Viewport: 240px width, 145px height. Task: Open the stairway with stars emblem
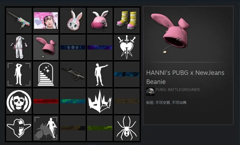[x=46, y=74]
